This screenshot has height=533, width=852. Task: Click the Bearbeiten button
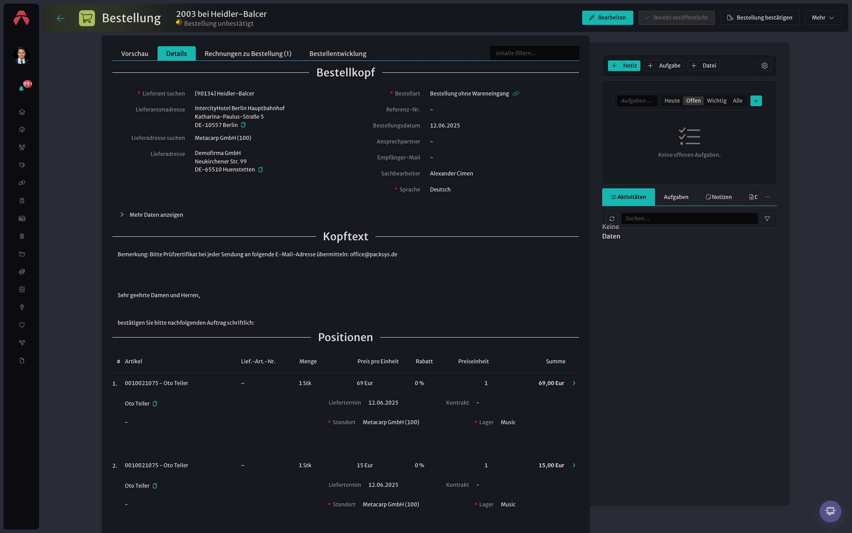click(x=607, y=18)
